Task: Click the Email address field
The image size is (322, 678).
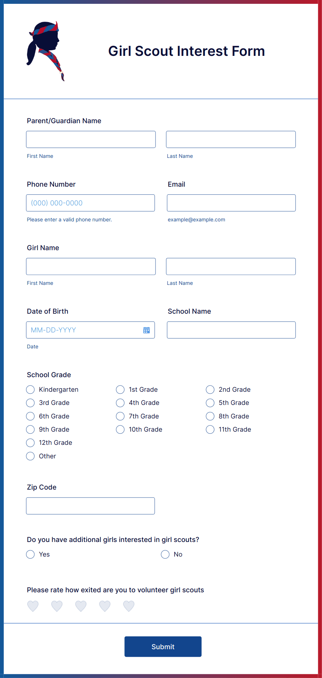Action: [x=231, y=203]
